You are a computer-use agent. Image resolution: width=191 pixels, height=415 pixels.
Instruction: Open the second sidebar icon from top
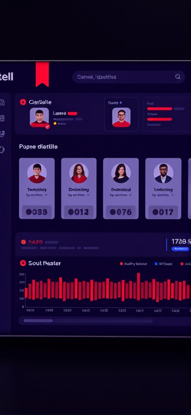click(x=2, y=118)
